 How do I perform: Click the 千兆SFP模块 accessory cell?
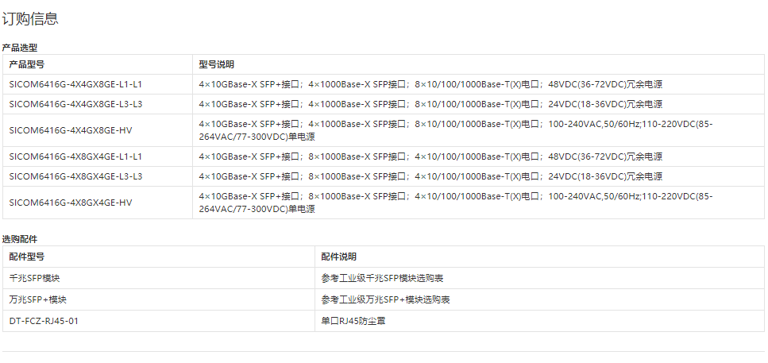35,278
